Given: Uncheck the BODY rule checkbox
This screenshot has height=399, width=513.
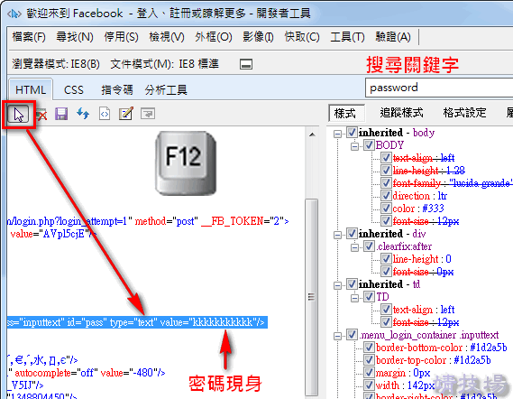Looking at the screenshot, I should (369, 144).
